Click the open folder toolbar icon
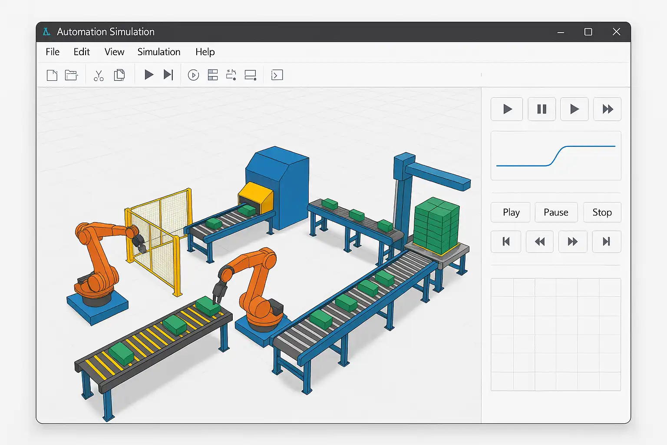 tap(71, 75)
